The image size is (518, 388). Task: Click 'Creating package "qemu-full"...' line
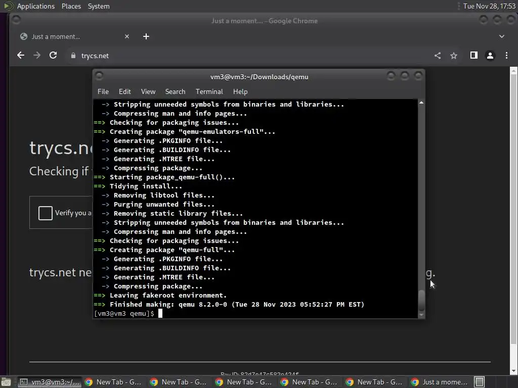tap(164, 250)
